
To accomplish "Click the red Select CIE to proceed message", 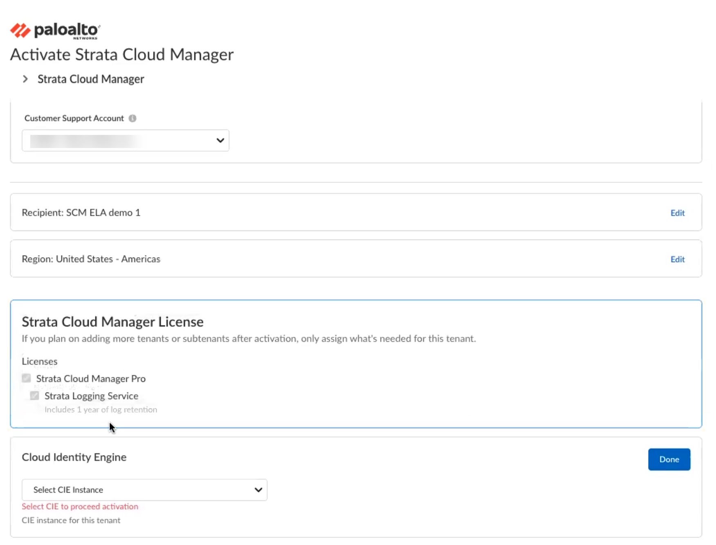I will click(80, 506).
